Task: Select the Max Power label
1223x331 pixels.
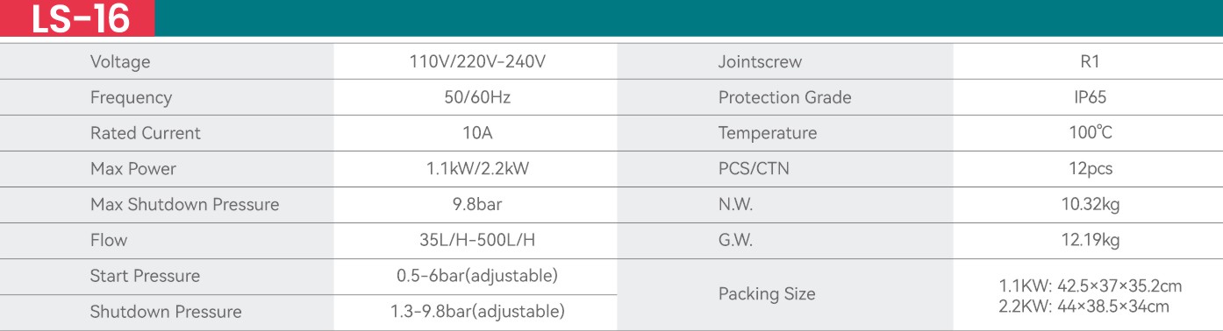Action: coord(133,169)
